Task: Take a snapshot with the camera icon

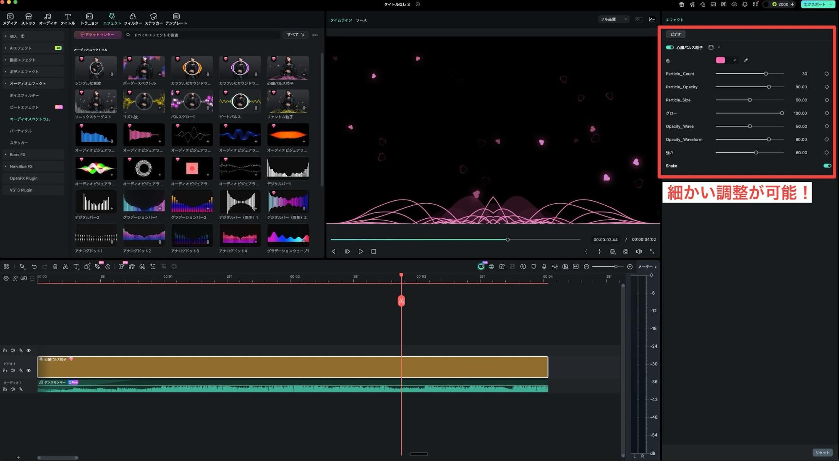Action: pyautogui.click(x=625, y=251)
